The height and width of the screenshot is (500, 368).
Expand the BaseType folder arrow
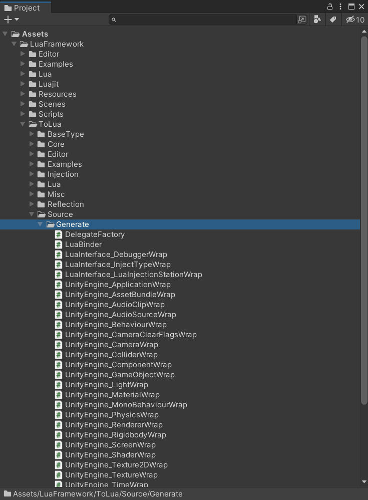coord(32,134)
